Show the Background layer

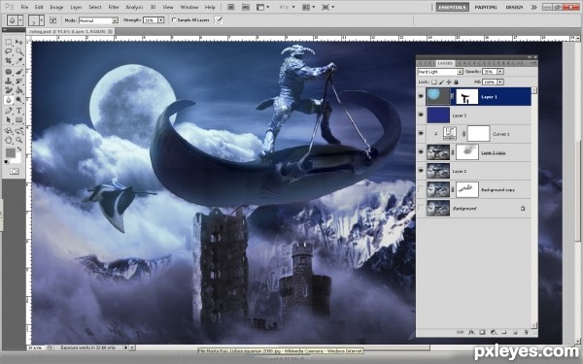point(421,208)
